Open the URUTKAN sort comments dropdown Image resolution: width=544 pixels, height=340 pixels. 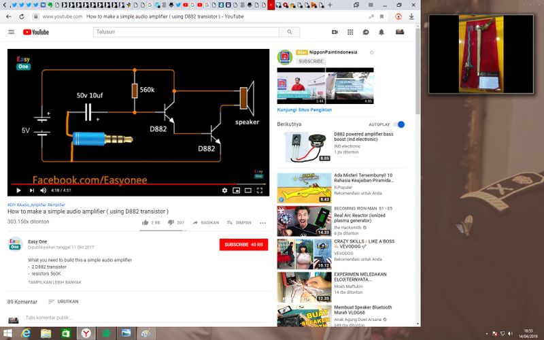63,301
